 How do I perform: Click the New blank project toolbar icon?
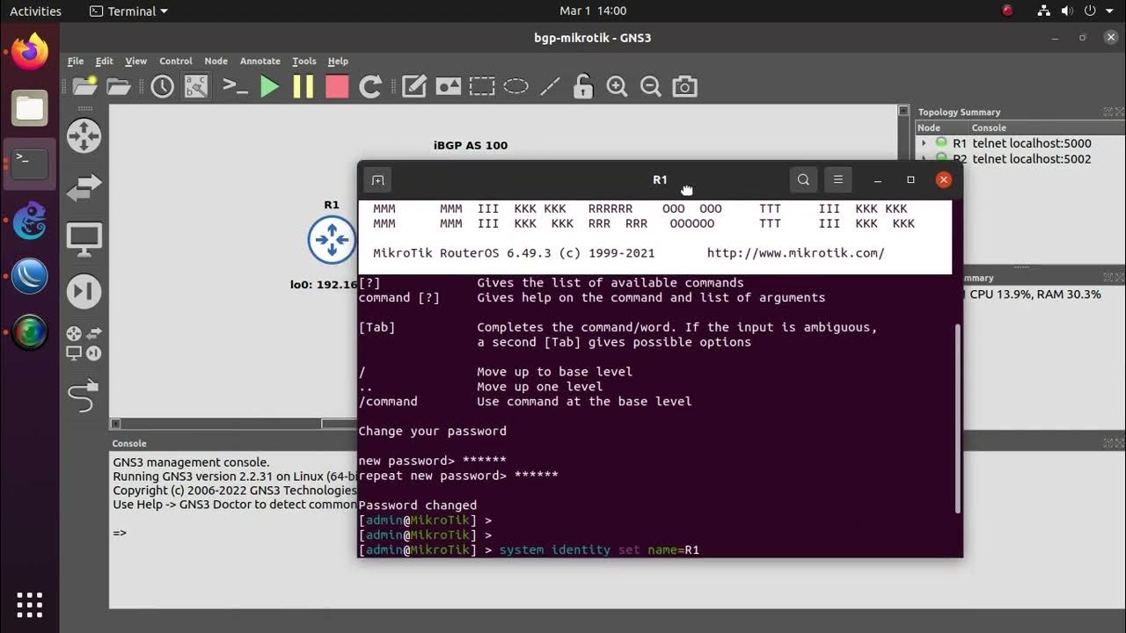coord(84,86)
